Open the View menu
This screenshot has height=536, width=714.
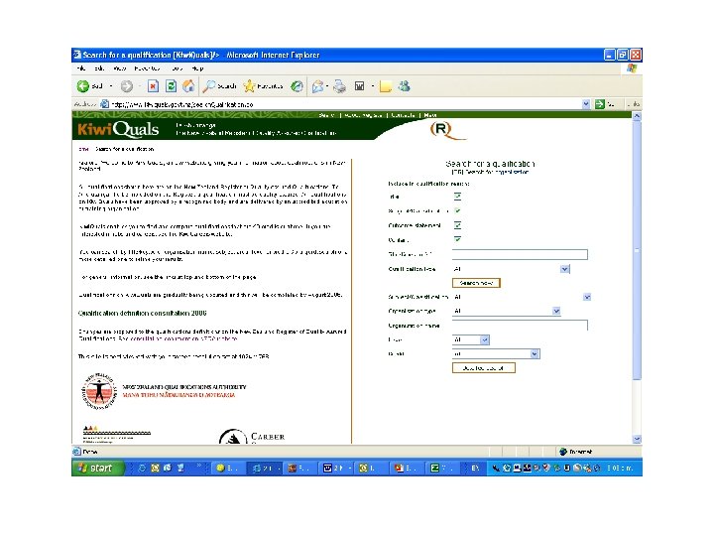tap(120, 68)
